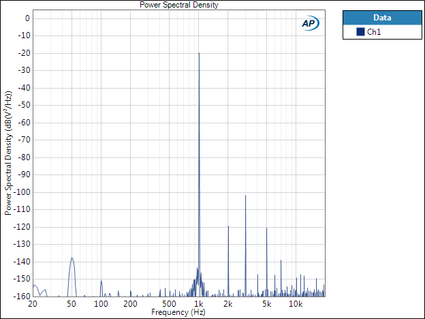
Task: Click the -20 y-axis tick label
Action: pos(24,53)
